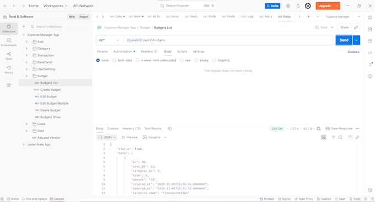Switch to the Headers (7) tab
Viewport: 375px width, 202px height.
(x=149, y=52)
